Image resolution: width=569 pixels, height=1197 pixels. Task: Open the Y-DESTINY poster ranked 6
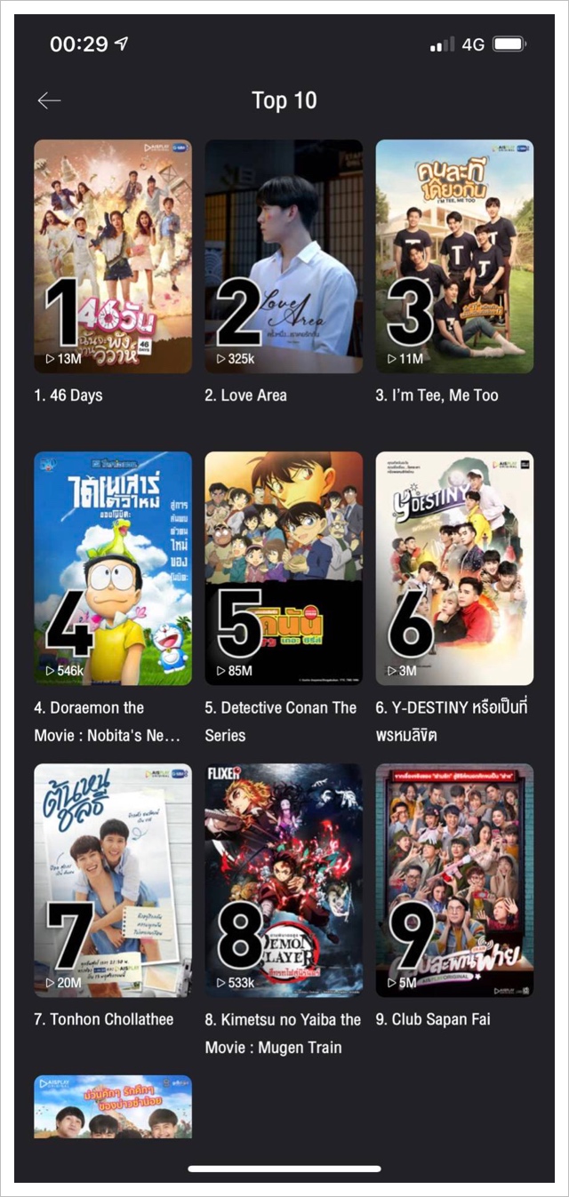(x=454, y=568)
